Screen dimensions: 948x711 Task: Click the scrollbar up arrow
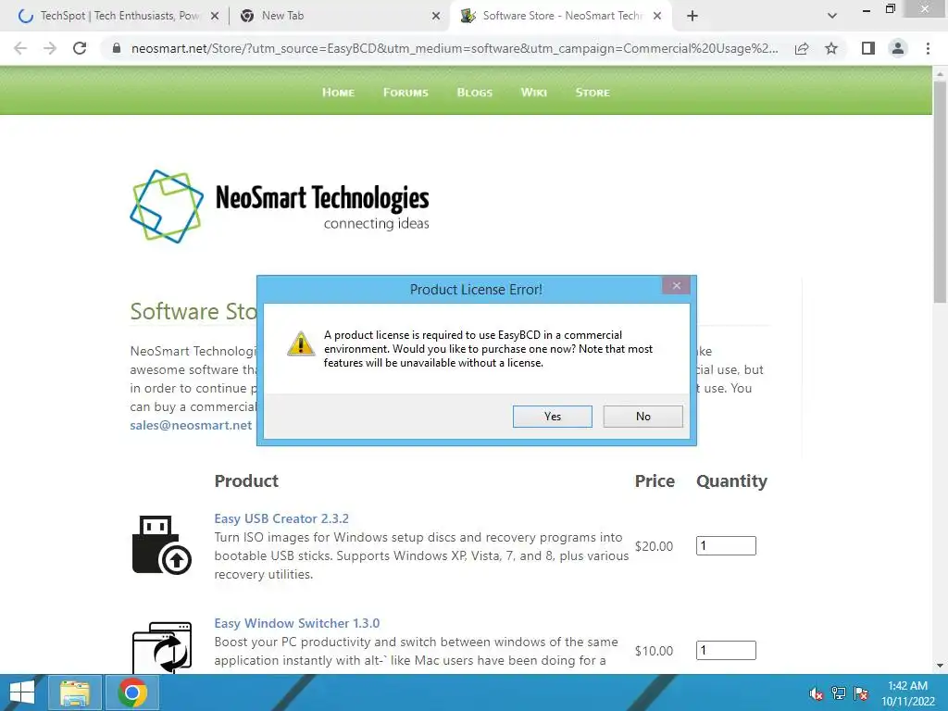tap(940, 74)
